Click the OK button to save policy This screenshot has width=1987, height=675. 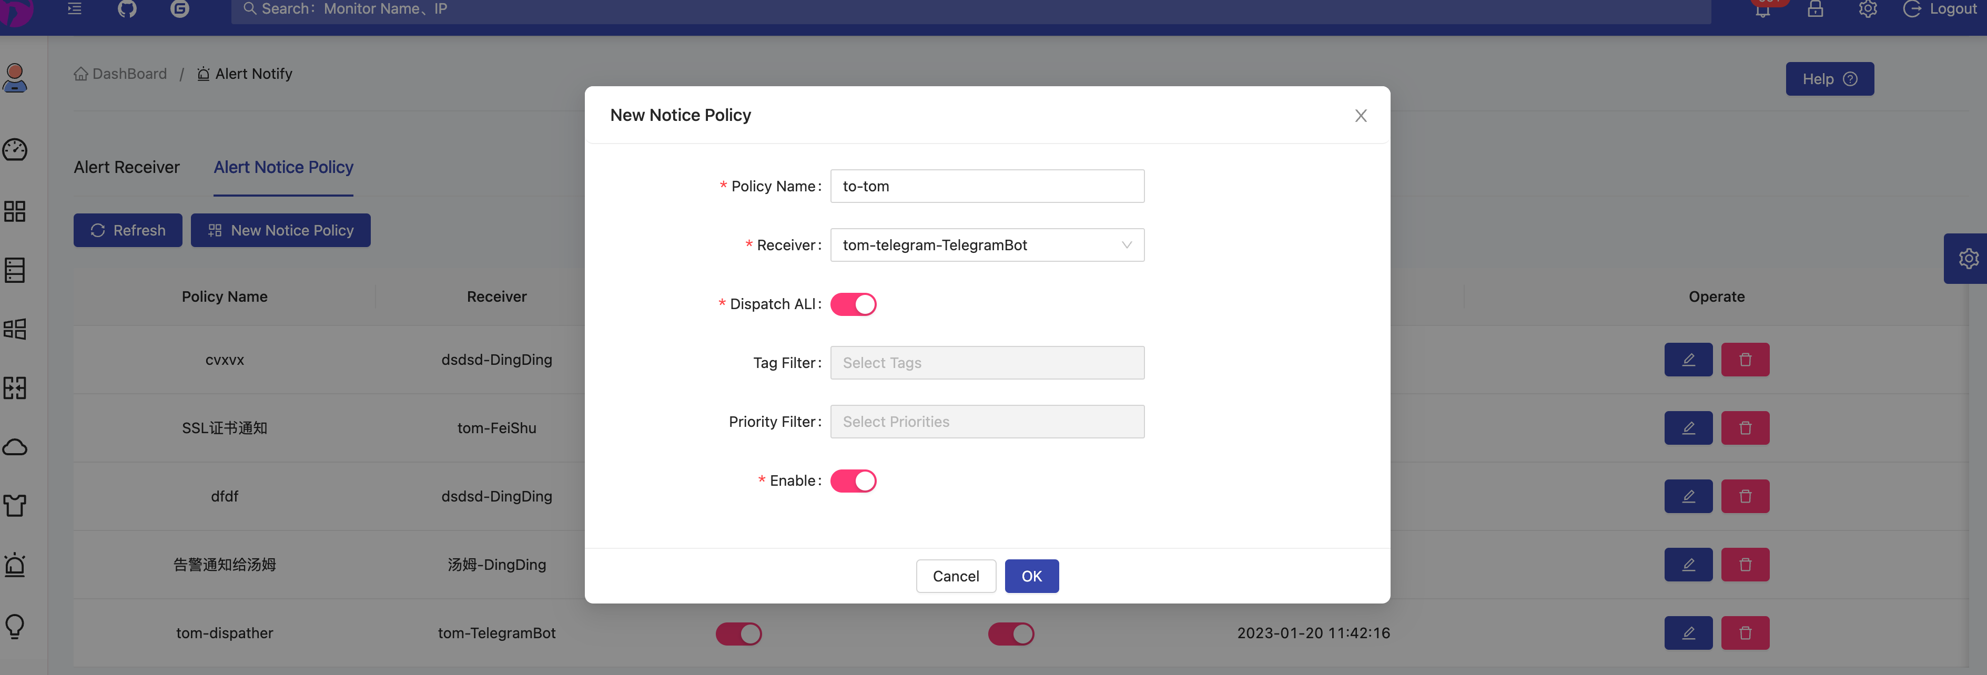click(x=1030, y=575)
